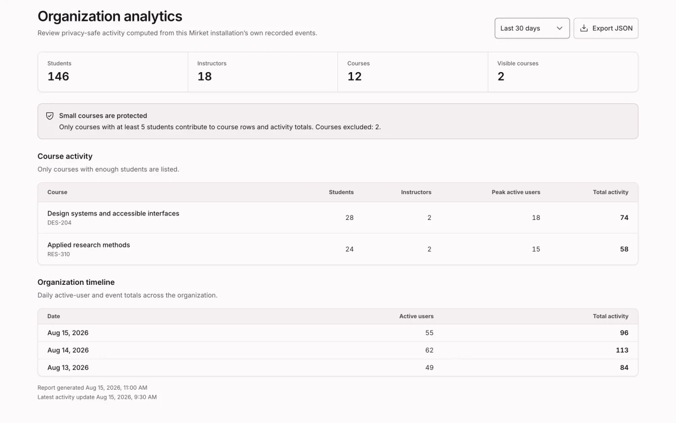Select the Aug 14, 2026 timeline row

pyautogui.click(x=338, y=350)
